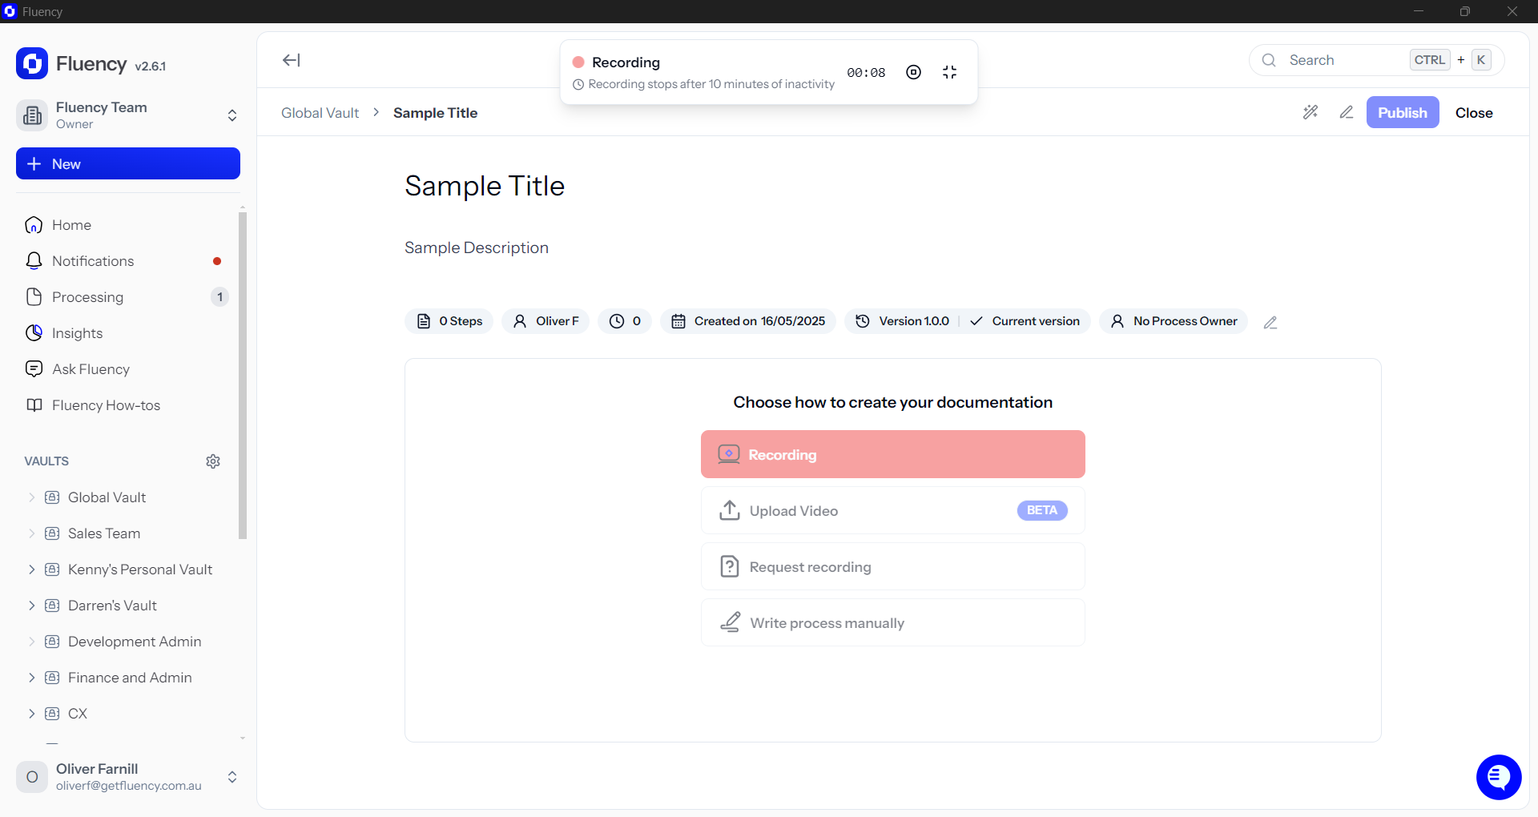The height and width of the screenshot is (817, 1538).
Task: Click the Oliver F author chip
Action: (546, 321)
